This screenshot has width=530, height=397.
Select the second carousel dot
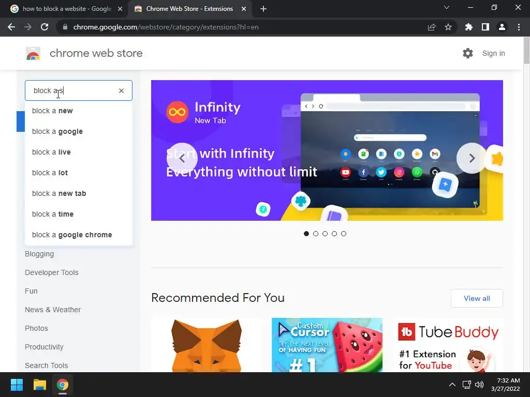point(316,234)
